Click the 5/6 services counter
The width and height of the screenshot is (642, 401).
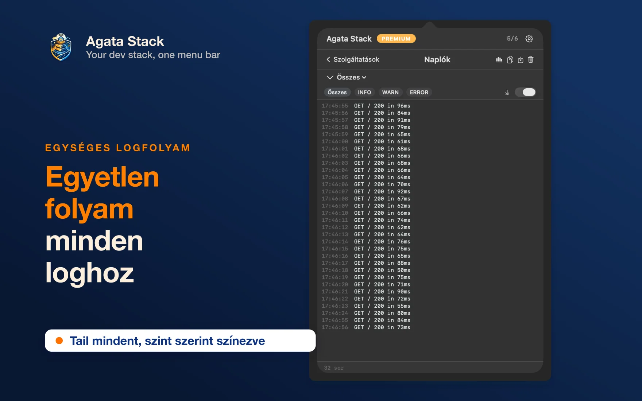point(512,39)
